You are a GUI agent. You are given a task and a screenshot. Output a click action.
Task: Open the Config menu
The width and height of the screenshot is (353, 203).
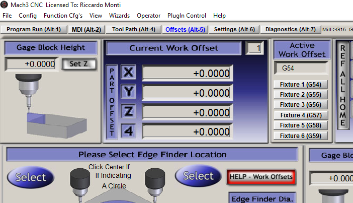28,16
